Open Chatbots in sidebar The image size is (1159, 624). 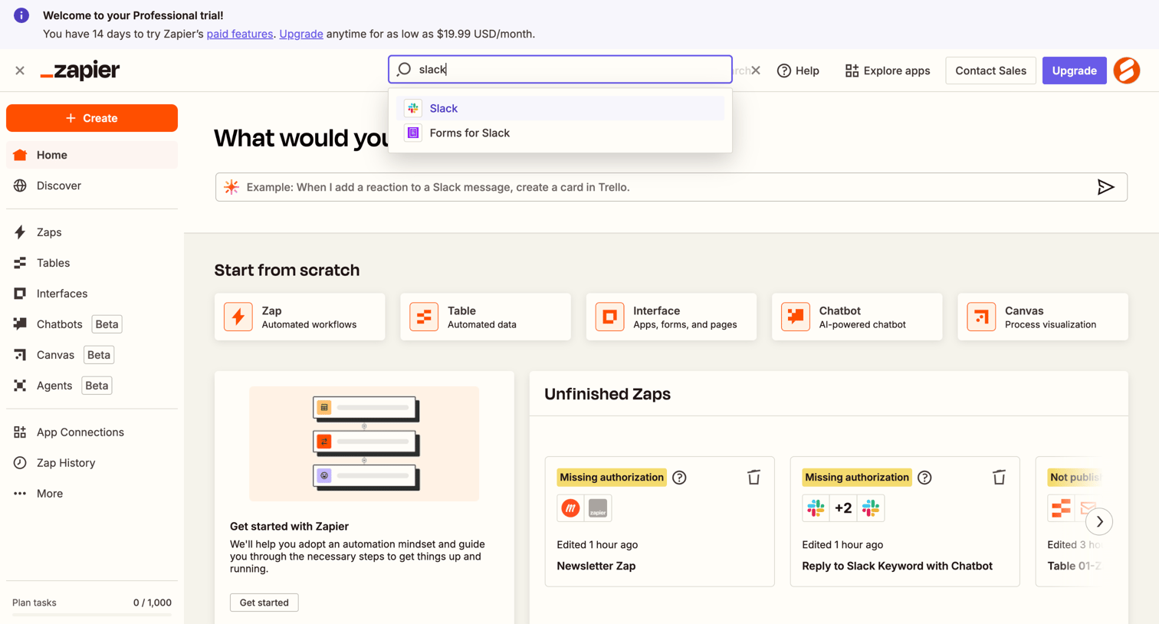coord(92,324)
